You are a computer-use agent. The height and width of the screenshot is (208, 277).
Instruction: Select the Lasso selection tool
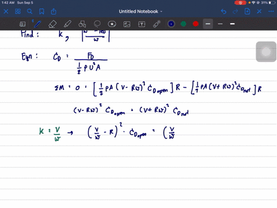click(x=97, y=24)
